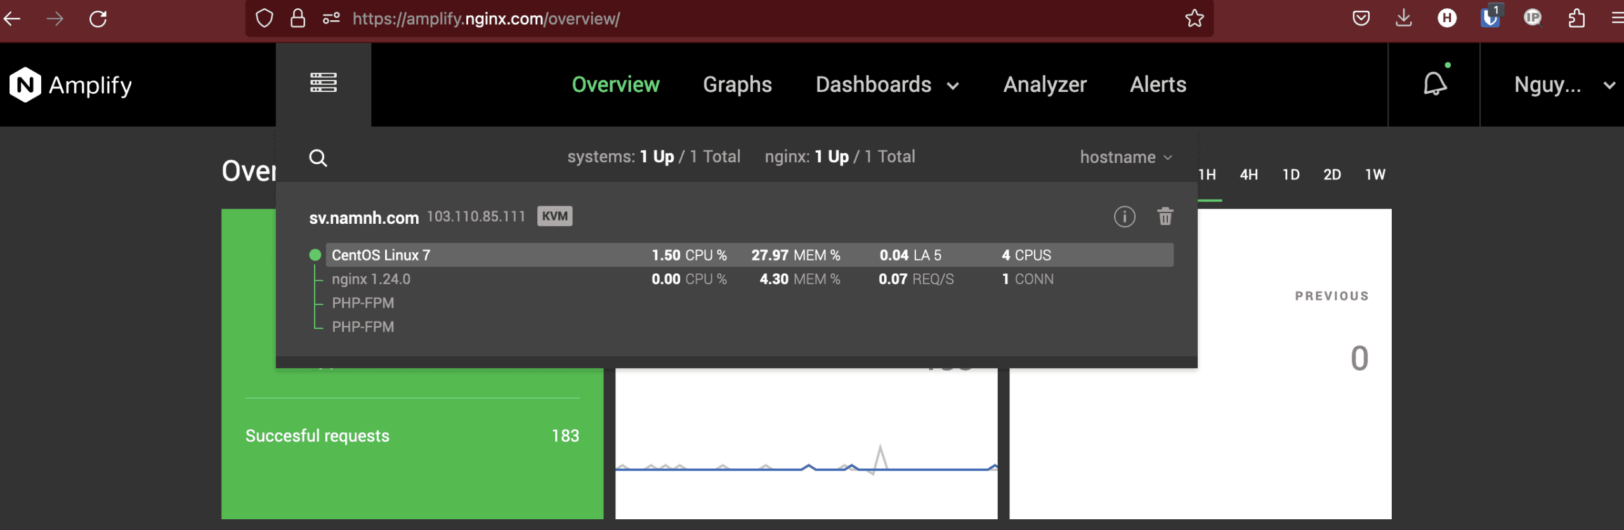Delete sv.namnh.com with the trash icon
Viewport: 1624px width, 530px height.
point(1165,217)
